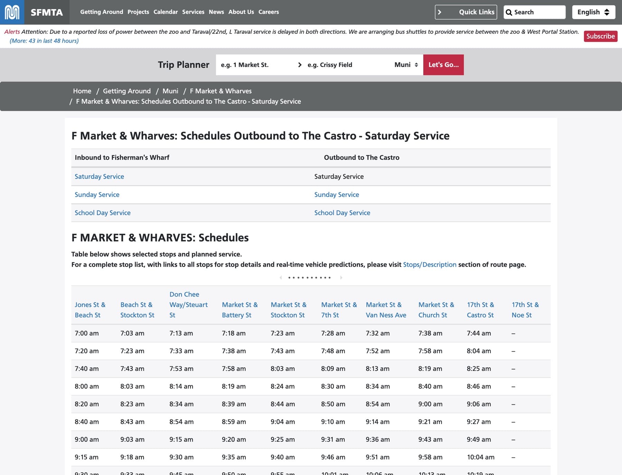Open Beach St & Stockton St stop

(137, 310)
